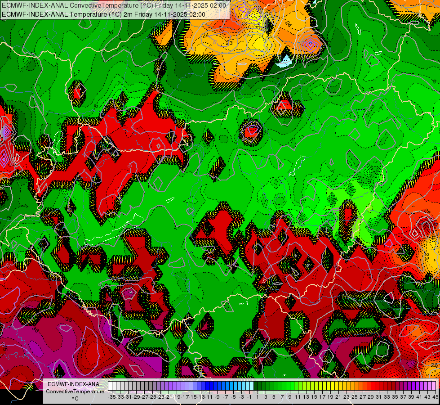
Task: Pick the pink swatch at legend's right end
Action: click(434, 386)
